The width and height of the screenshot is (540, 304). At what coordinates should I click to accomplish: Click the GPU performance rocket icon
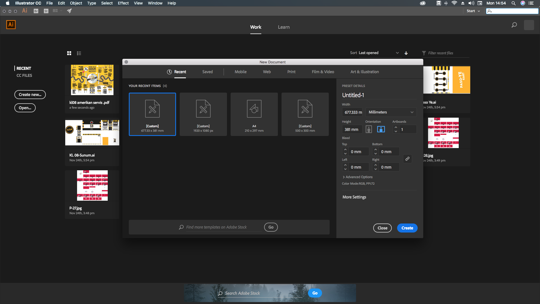click(69, 11)
